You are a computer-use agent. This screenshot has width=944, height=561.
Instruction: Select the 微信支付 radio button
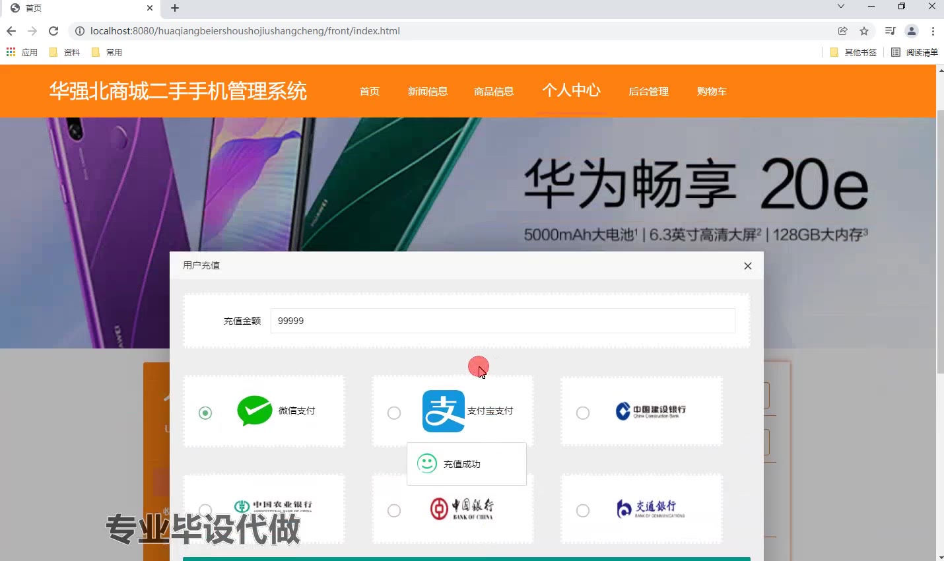pos(205,412)
